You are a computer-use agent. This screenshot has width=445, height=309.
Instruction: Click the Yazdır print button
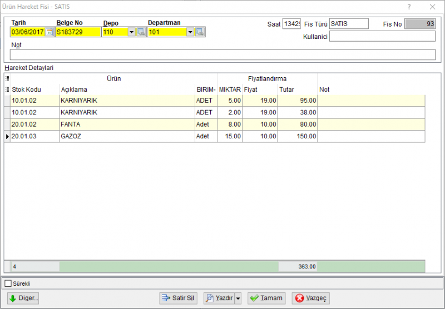click(219, 298)
